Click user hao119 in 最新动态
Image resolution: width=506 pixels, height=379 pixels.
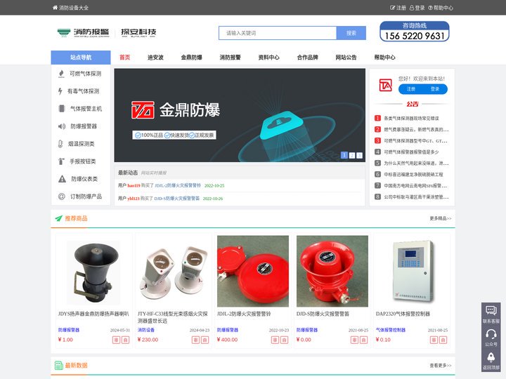click(134, 185)
